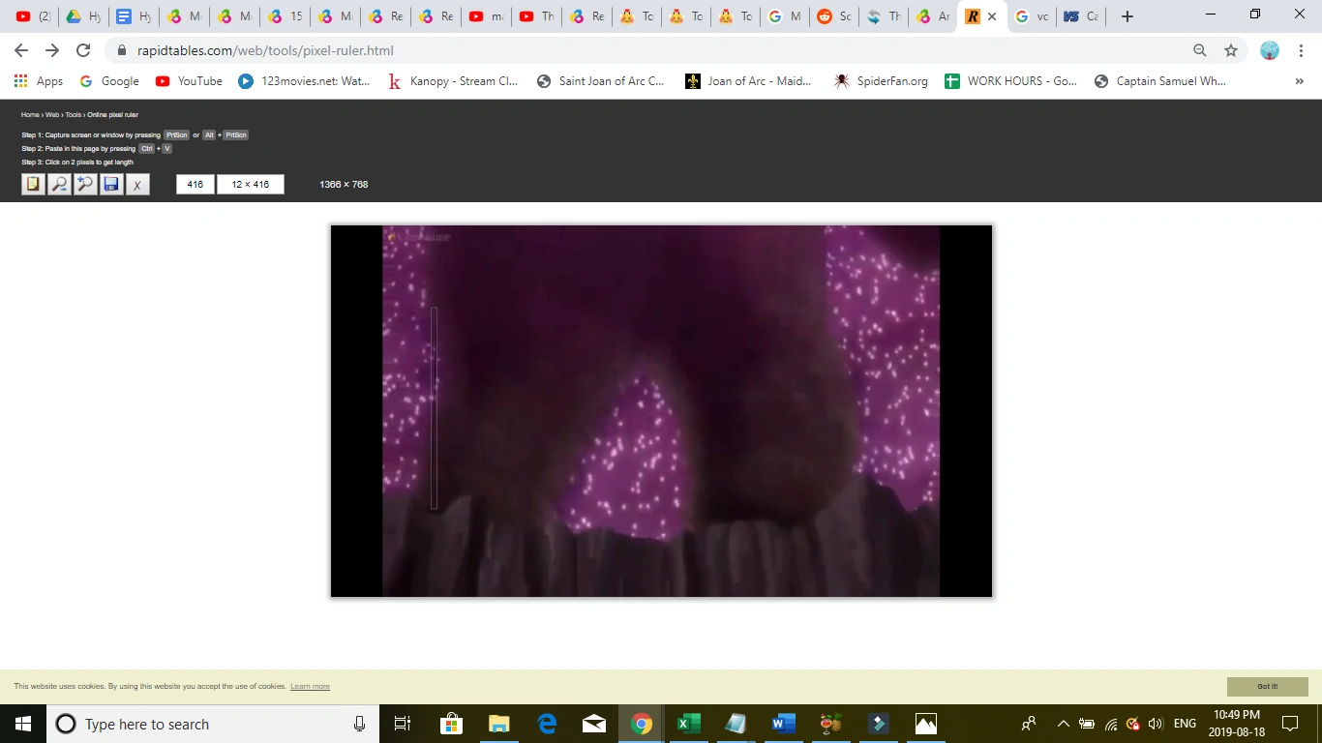This screenshot has width=1322, height=743.
Task: Open the Mail app from taskbar
Action: (593, 724)
